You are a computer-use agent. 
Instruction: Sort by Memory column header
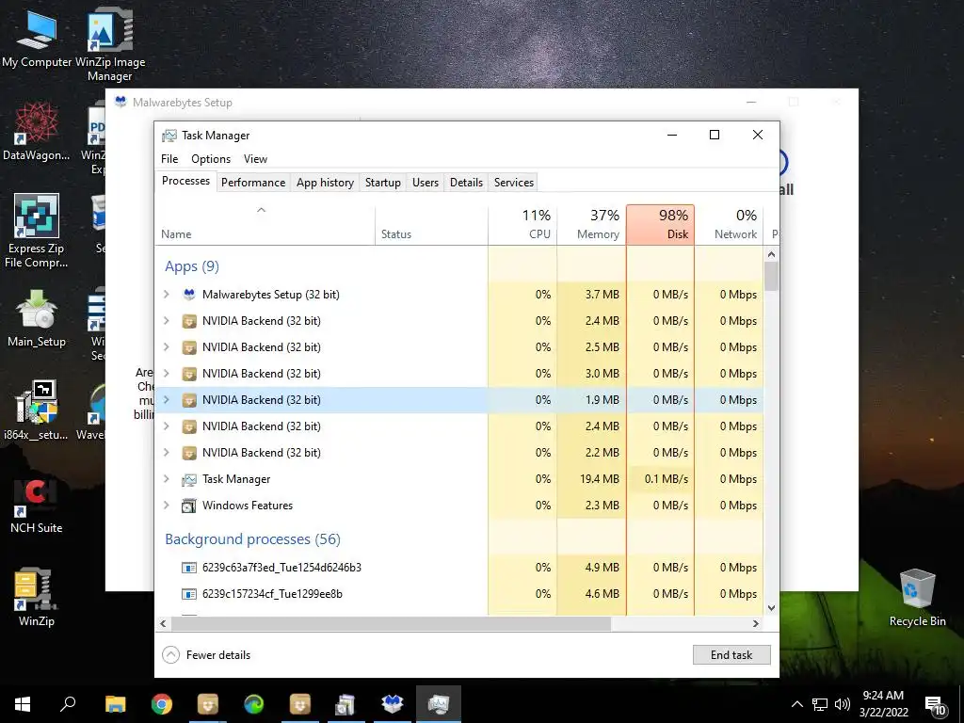point(591,224)
